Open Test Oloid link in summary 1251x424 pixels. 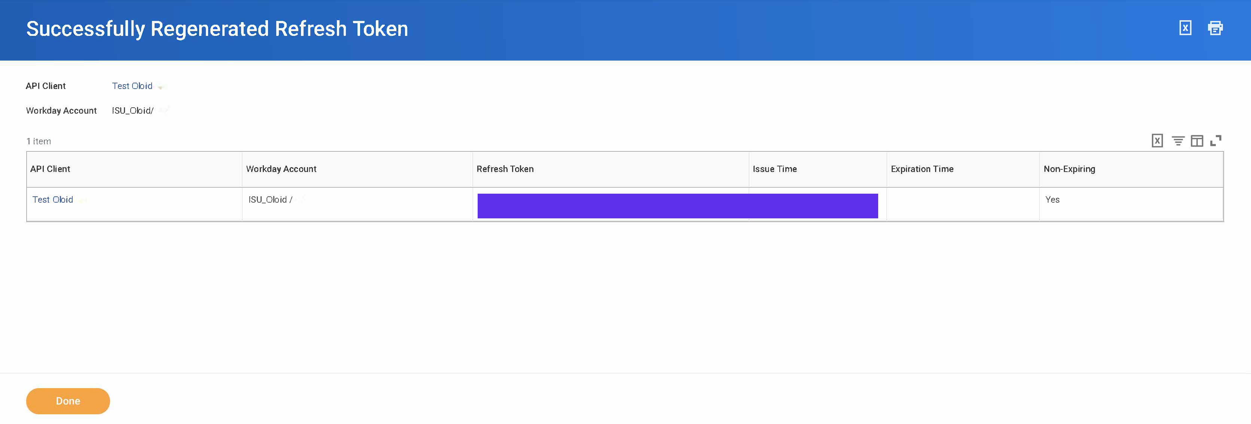132,86
